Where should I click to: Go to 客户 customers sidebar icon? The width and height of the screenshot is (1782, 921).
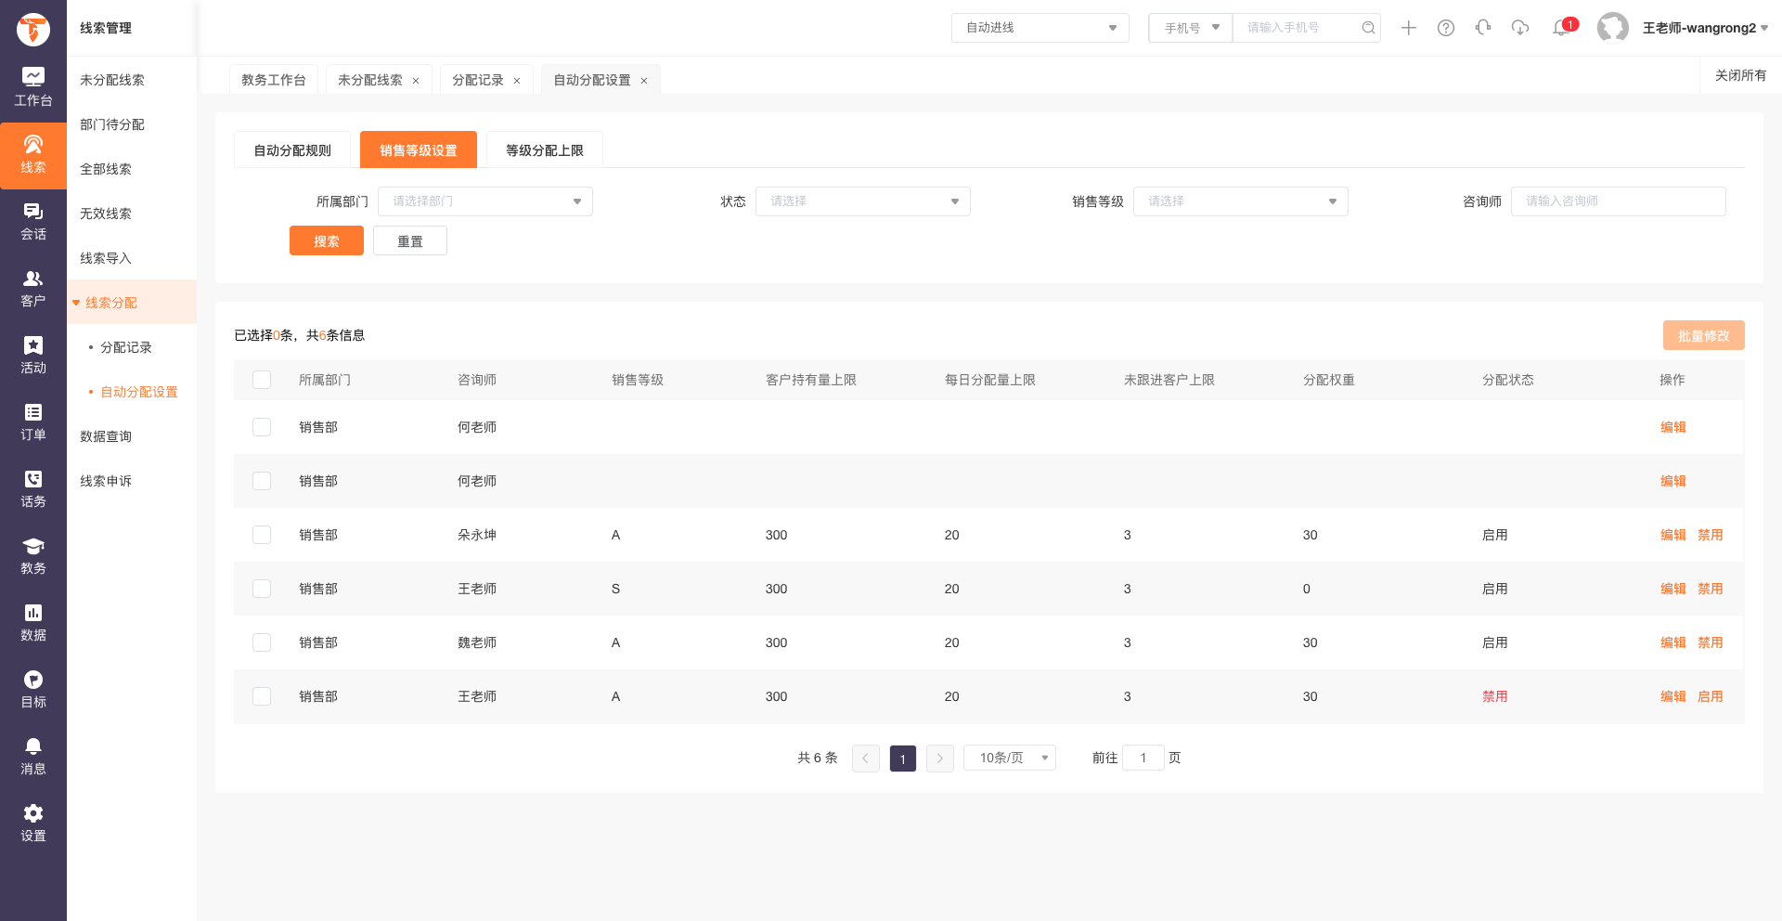(33, 289)
